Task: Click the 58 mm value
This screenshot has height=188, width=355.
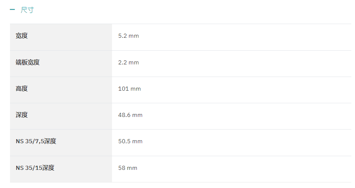Action: click(x=128, y=168)
